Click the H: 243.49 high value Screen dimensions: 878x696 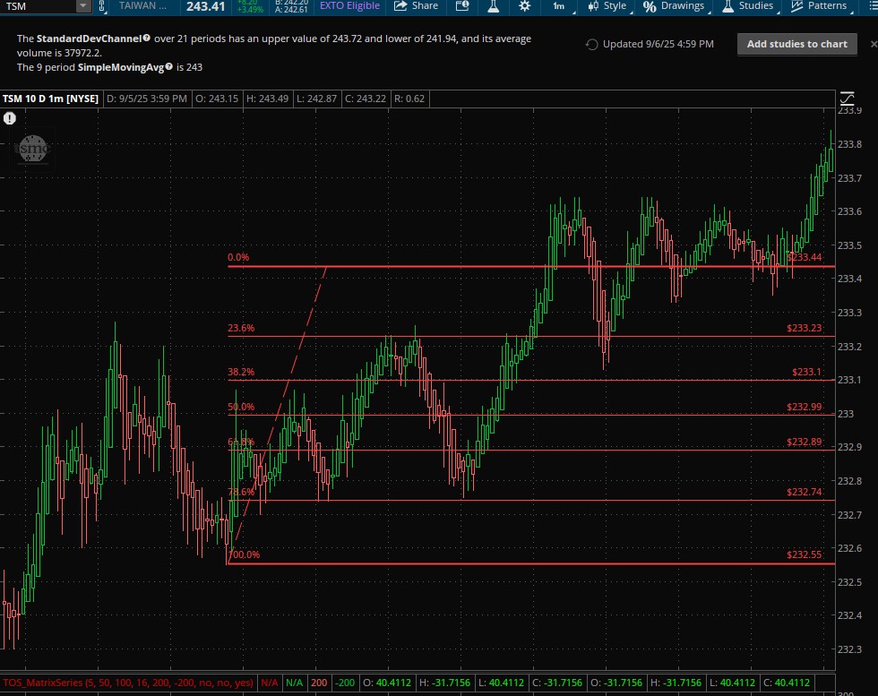coord(268,99)
